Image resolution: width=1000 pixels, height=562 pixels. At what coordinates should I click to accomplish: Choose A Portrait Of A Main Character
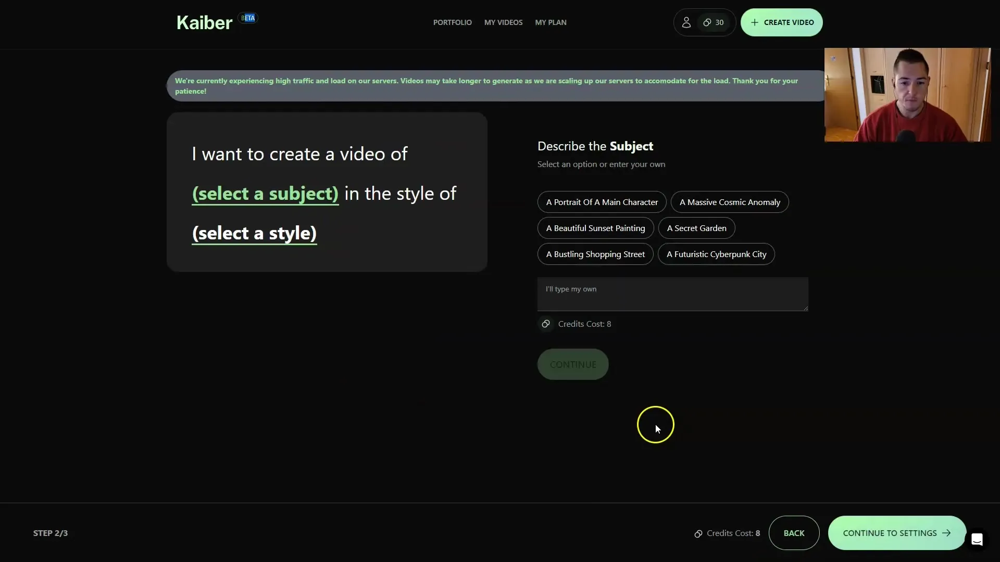pos(602,202)
